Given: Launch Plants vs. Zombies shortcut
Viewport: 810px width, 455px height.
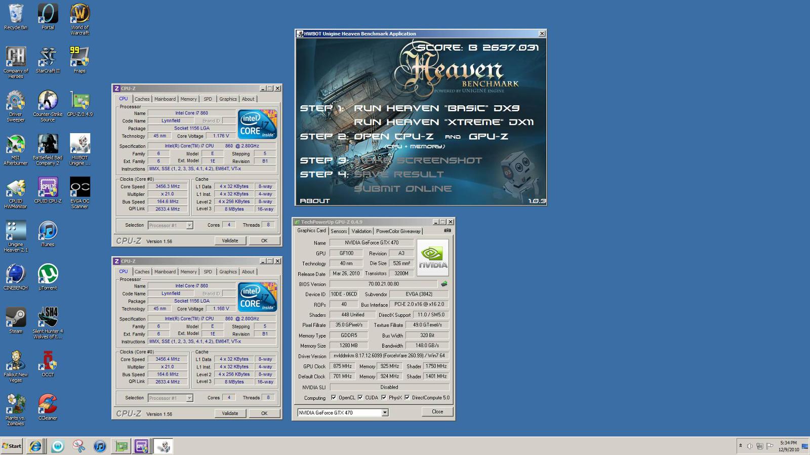Looking at the screenshot, I should (x=16, y=409).
